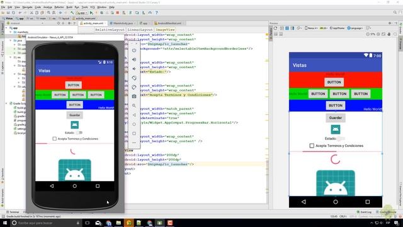Screen dimensions: 403x227
Task: Click the emulator volume down button
Action: pos(134,69)
